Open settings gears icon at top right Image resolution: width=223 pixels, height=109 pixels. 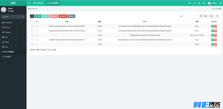click(220, 3)
